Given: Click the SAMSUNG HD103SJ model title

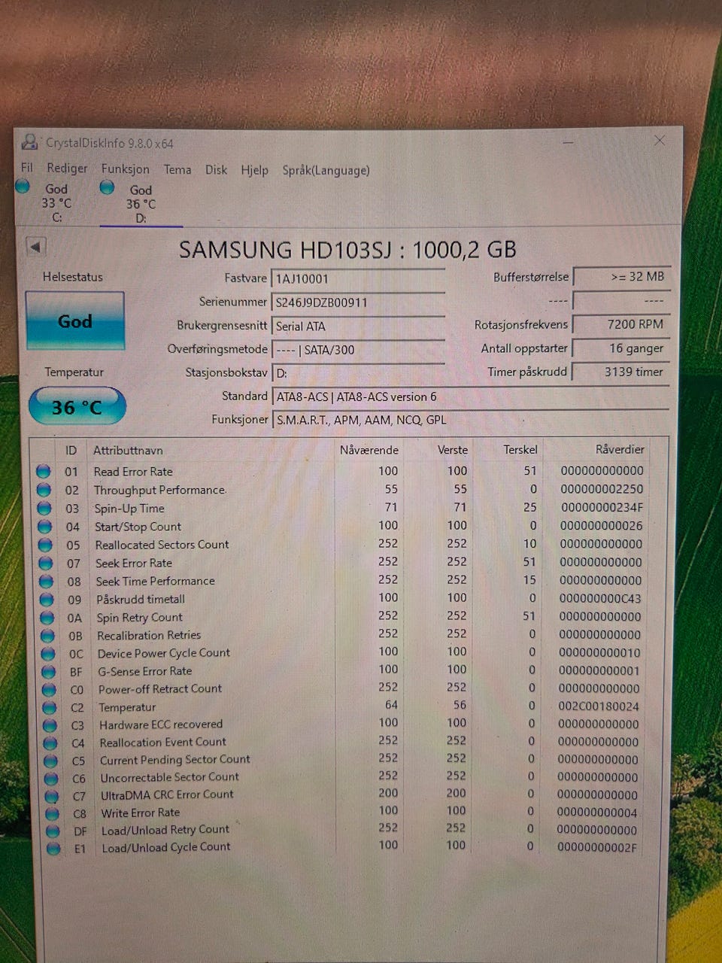Looking at the screenshot, I should pos(347,249).
